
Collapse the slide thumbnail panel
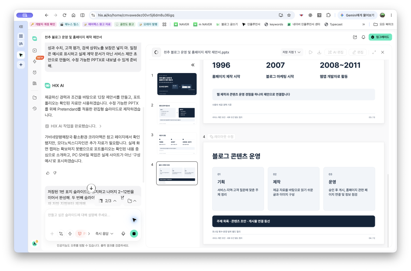[193, 65]
